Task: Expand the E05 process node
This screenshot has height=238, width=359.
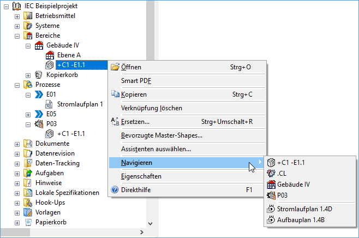Action: point(28,114)
